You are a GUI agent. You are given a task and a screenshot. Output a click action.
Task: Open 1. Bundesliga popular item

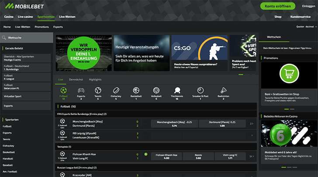coord(26,68)
